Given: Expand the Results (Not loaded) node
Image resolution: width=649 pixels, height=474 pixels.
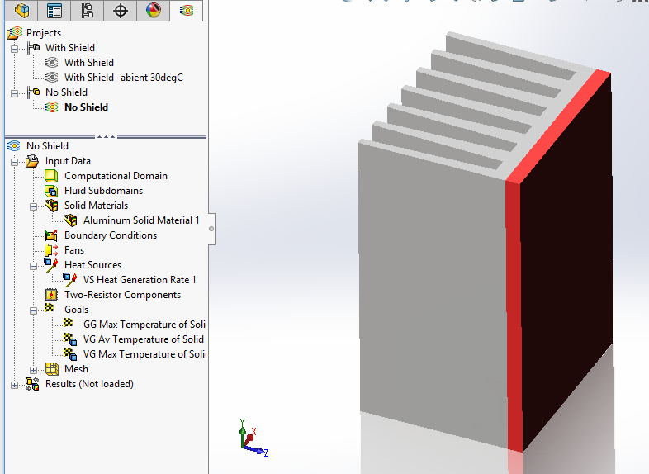Looking at the screenshot, I should pos(14,384).
